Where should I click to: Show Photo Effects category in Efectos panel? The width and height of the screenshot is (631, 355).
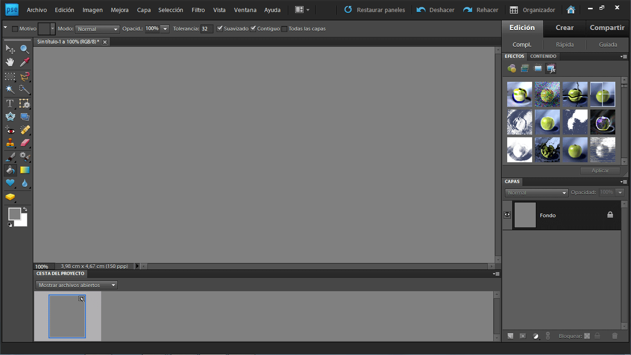tap(538, 69)
